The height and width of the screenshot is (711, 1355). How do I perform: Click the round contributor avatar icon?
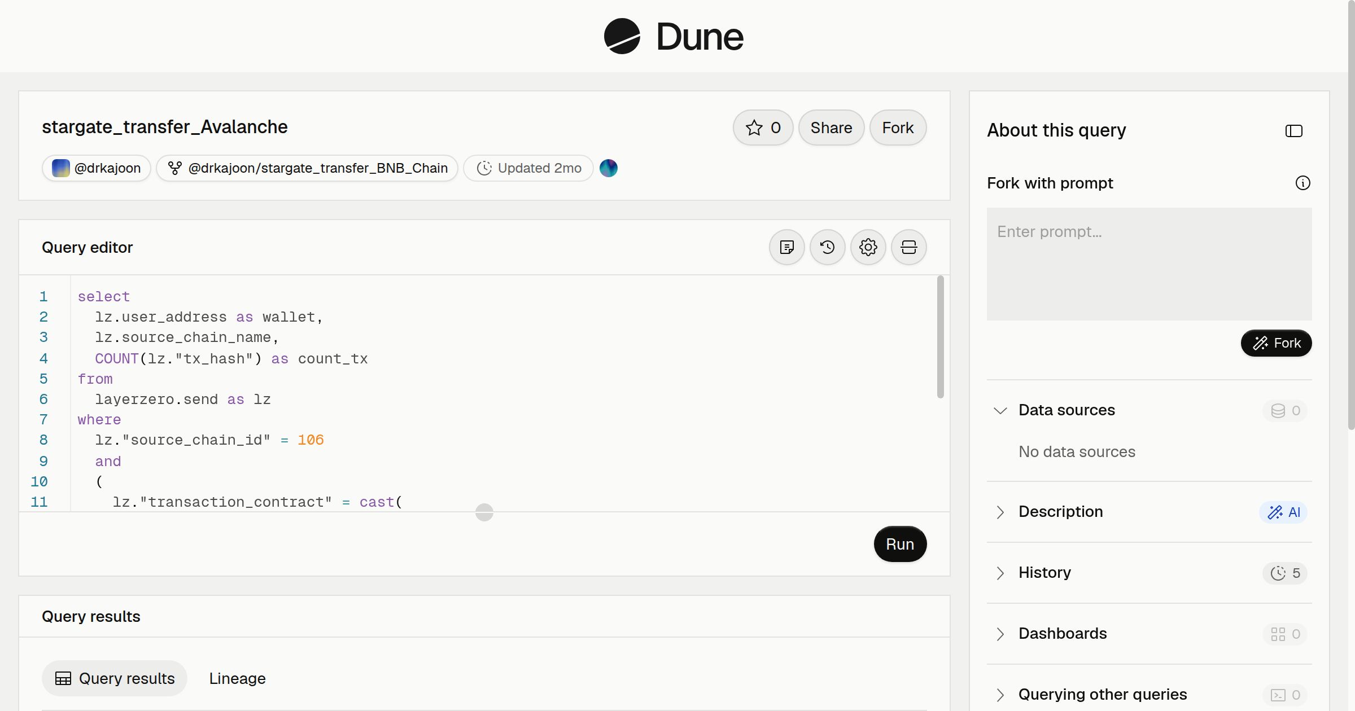click(608, 168)
